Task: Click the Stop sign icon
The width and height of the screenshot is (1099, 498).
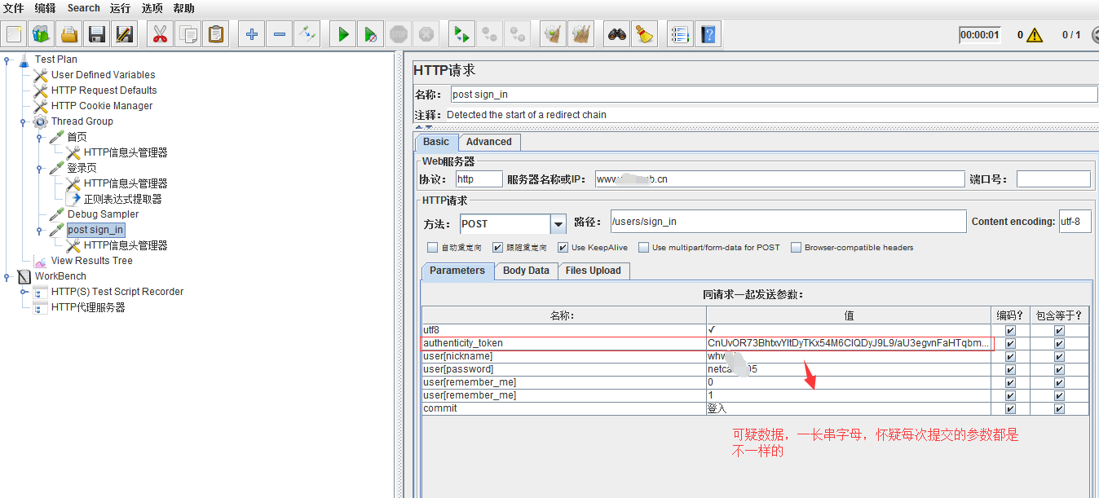Action: pos(399,34)
